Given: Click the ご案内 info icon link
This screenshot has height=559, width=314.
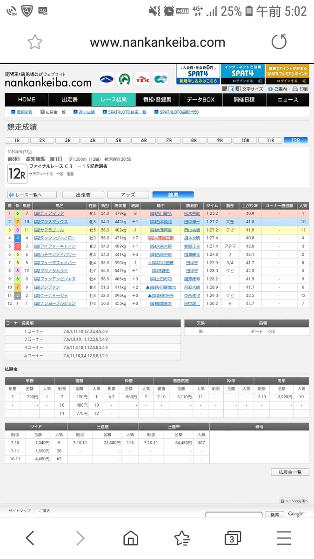Looking at the screenshot, I should 278,89.
